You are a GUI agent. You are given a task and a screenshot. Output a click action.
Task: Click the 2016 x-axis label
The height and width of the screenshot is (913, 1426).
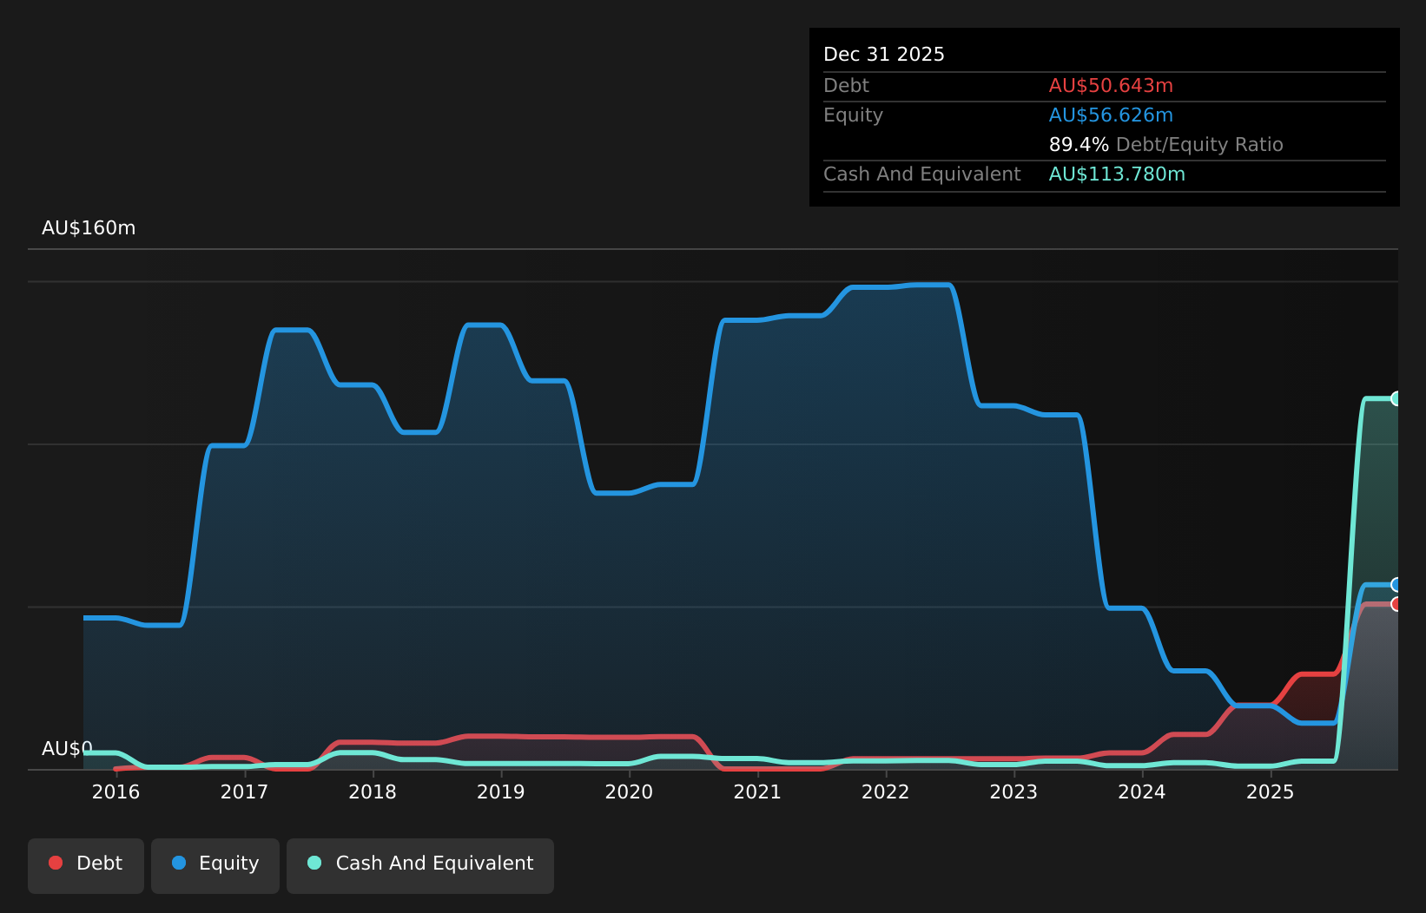pyautogui.click(x=116, y=791)
